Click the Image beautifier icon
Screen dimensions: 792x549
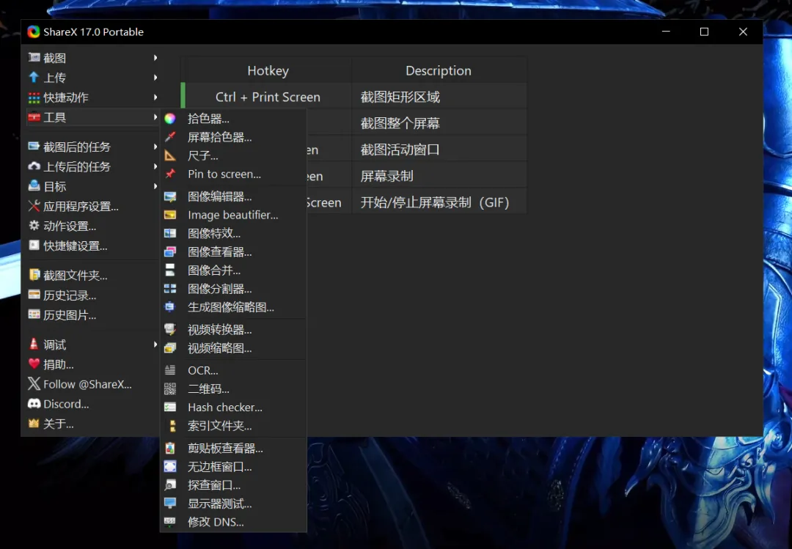170,215
